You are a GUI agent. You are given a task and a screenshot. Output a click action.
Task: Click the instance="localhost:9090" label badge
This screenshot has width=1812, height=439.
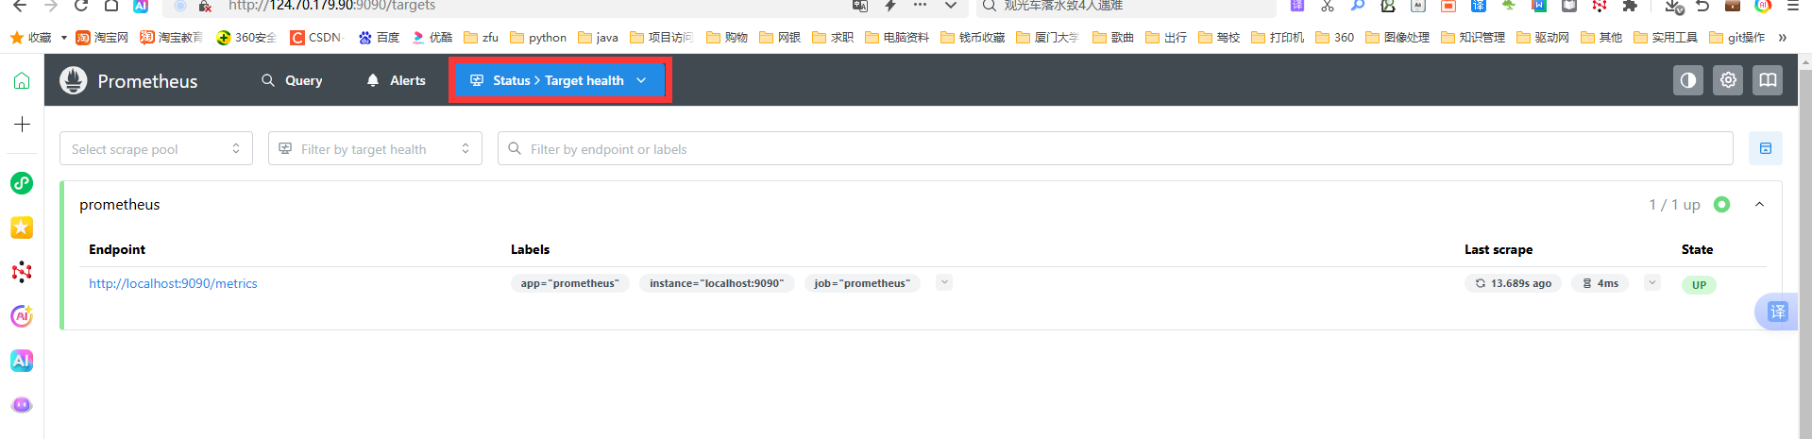pos(717,283)
